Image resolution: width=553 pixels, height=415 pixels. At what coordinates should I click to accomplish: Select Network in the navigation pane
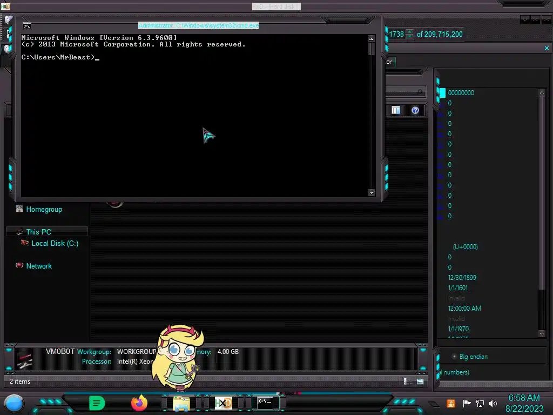click(x=39, y=266)
